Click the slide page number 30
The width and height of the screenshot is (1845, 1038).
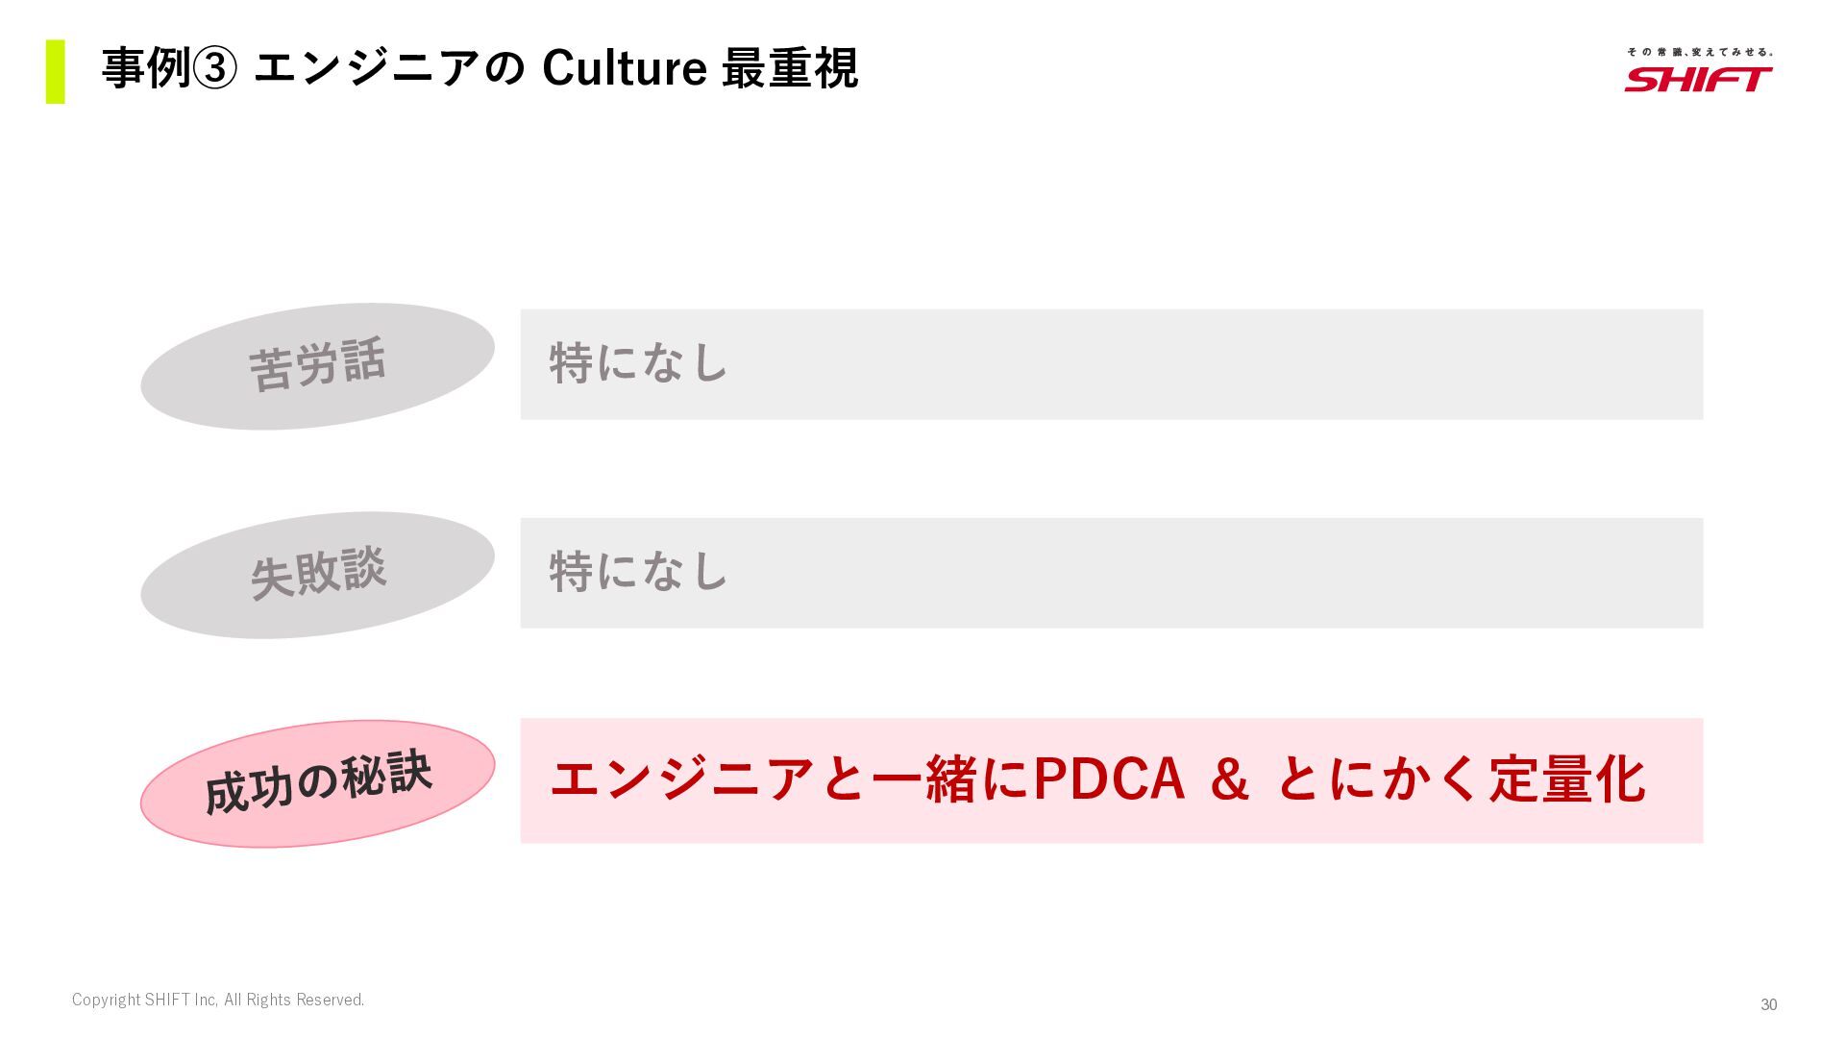(1768, 1004)
